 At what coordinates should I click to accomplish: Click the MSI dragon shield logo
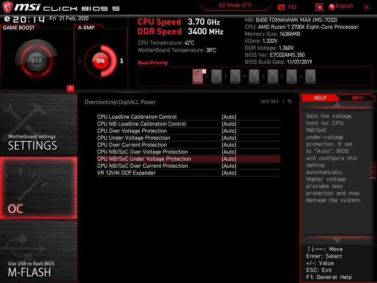pos(7,7)
